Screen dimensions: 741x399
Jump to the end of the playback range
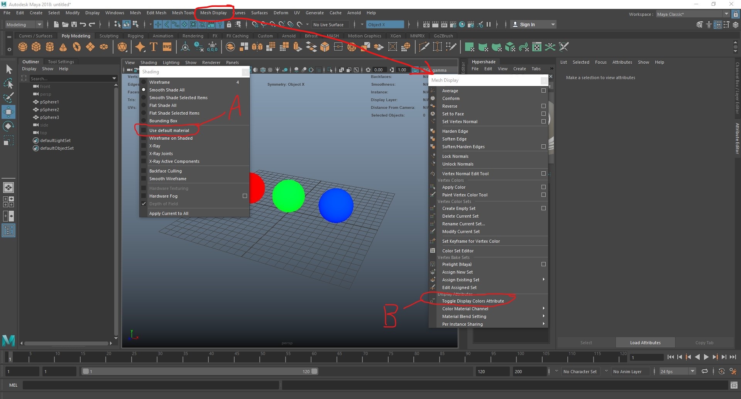click(x=733, y=357)
